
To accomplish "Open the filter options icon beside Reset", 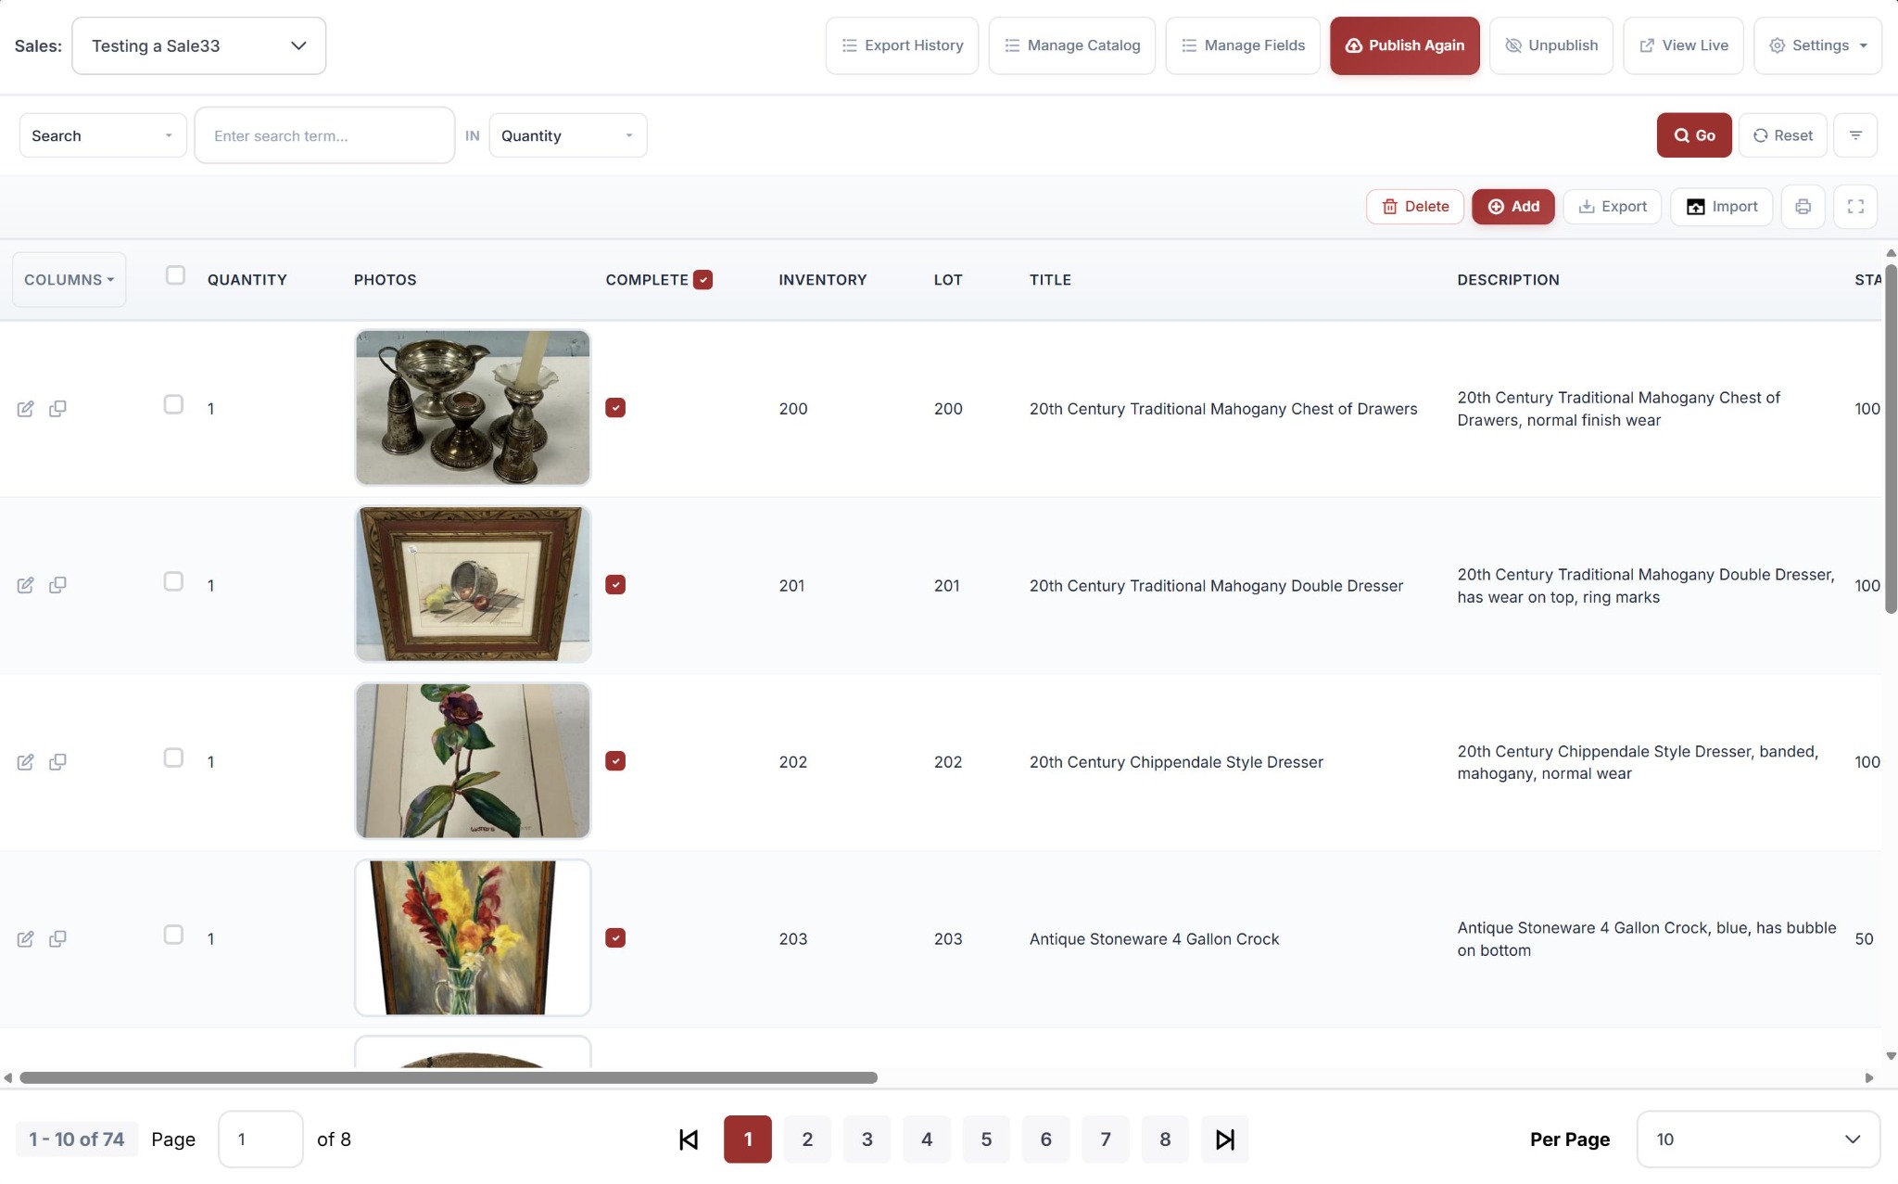I will point(1854,135).
